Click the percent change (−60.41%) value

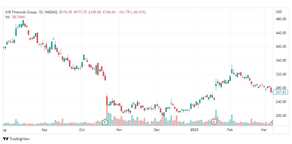(x=138, y=12)
